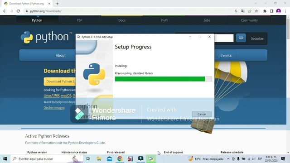Click the volume icon in the system tray
Screen dimensions: 290x163
[253, 159]
